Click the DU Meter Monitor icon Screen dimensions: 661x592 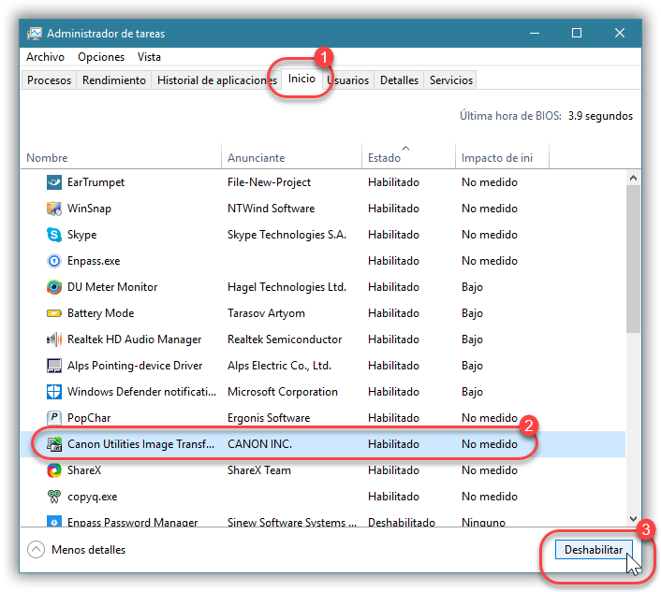point(54,287)
